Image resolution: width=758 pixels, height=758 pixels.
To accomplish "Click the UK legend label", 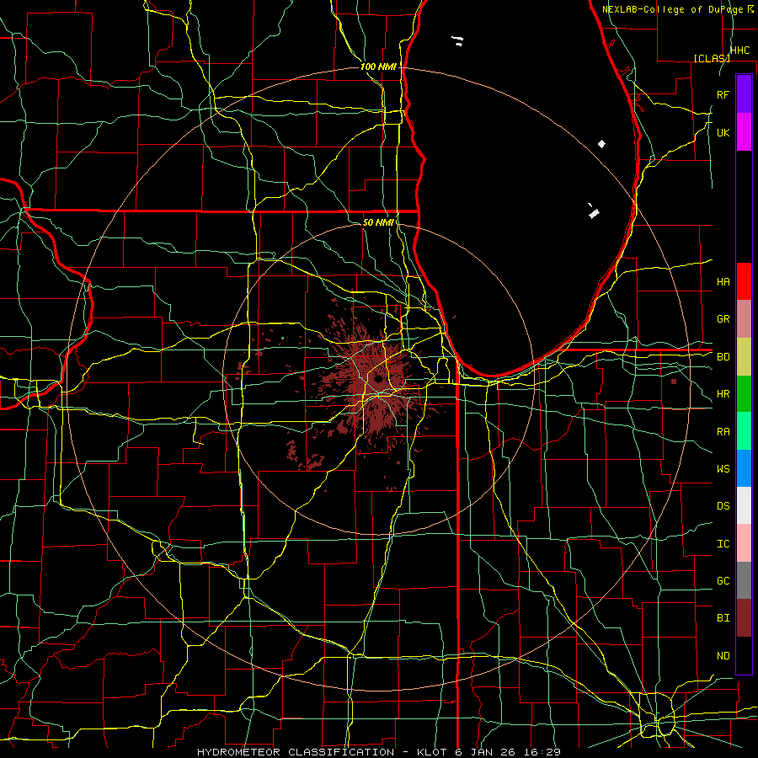I will tap(723, 132).
